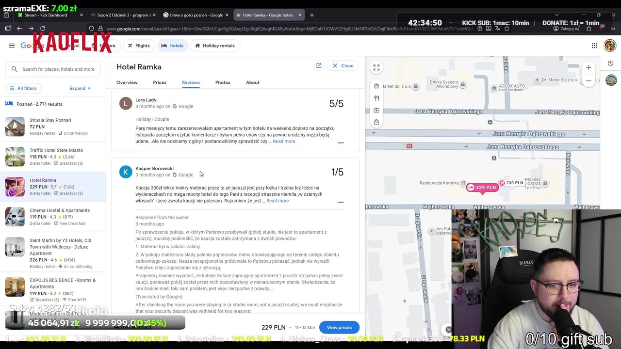Screen dimensions: 621x349
Task: Open a new browser tab with plus button
Action: click(x=312, y=15)
